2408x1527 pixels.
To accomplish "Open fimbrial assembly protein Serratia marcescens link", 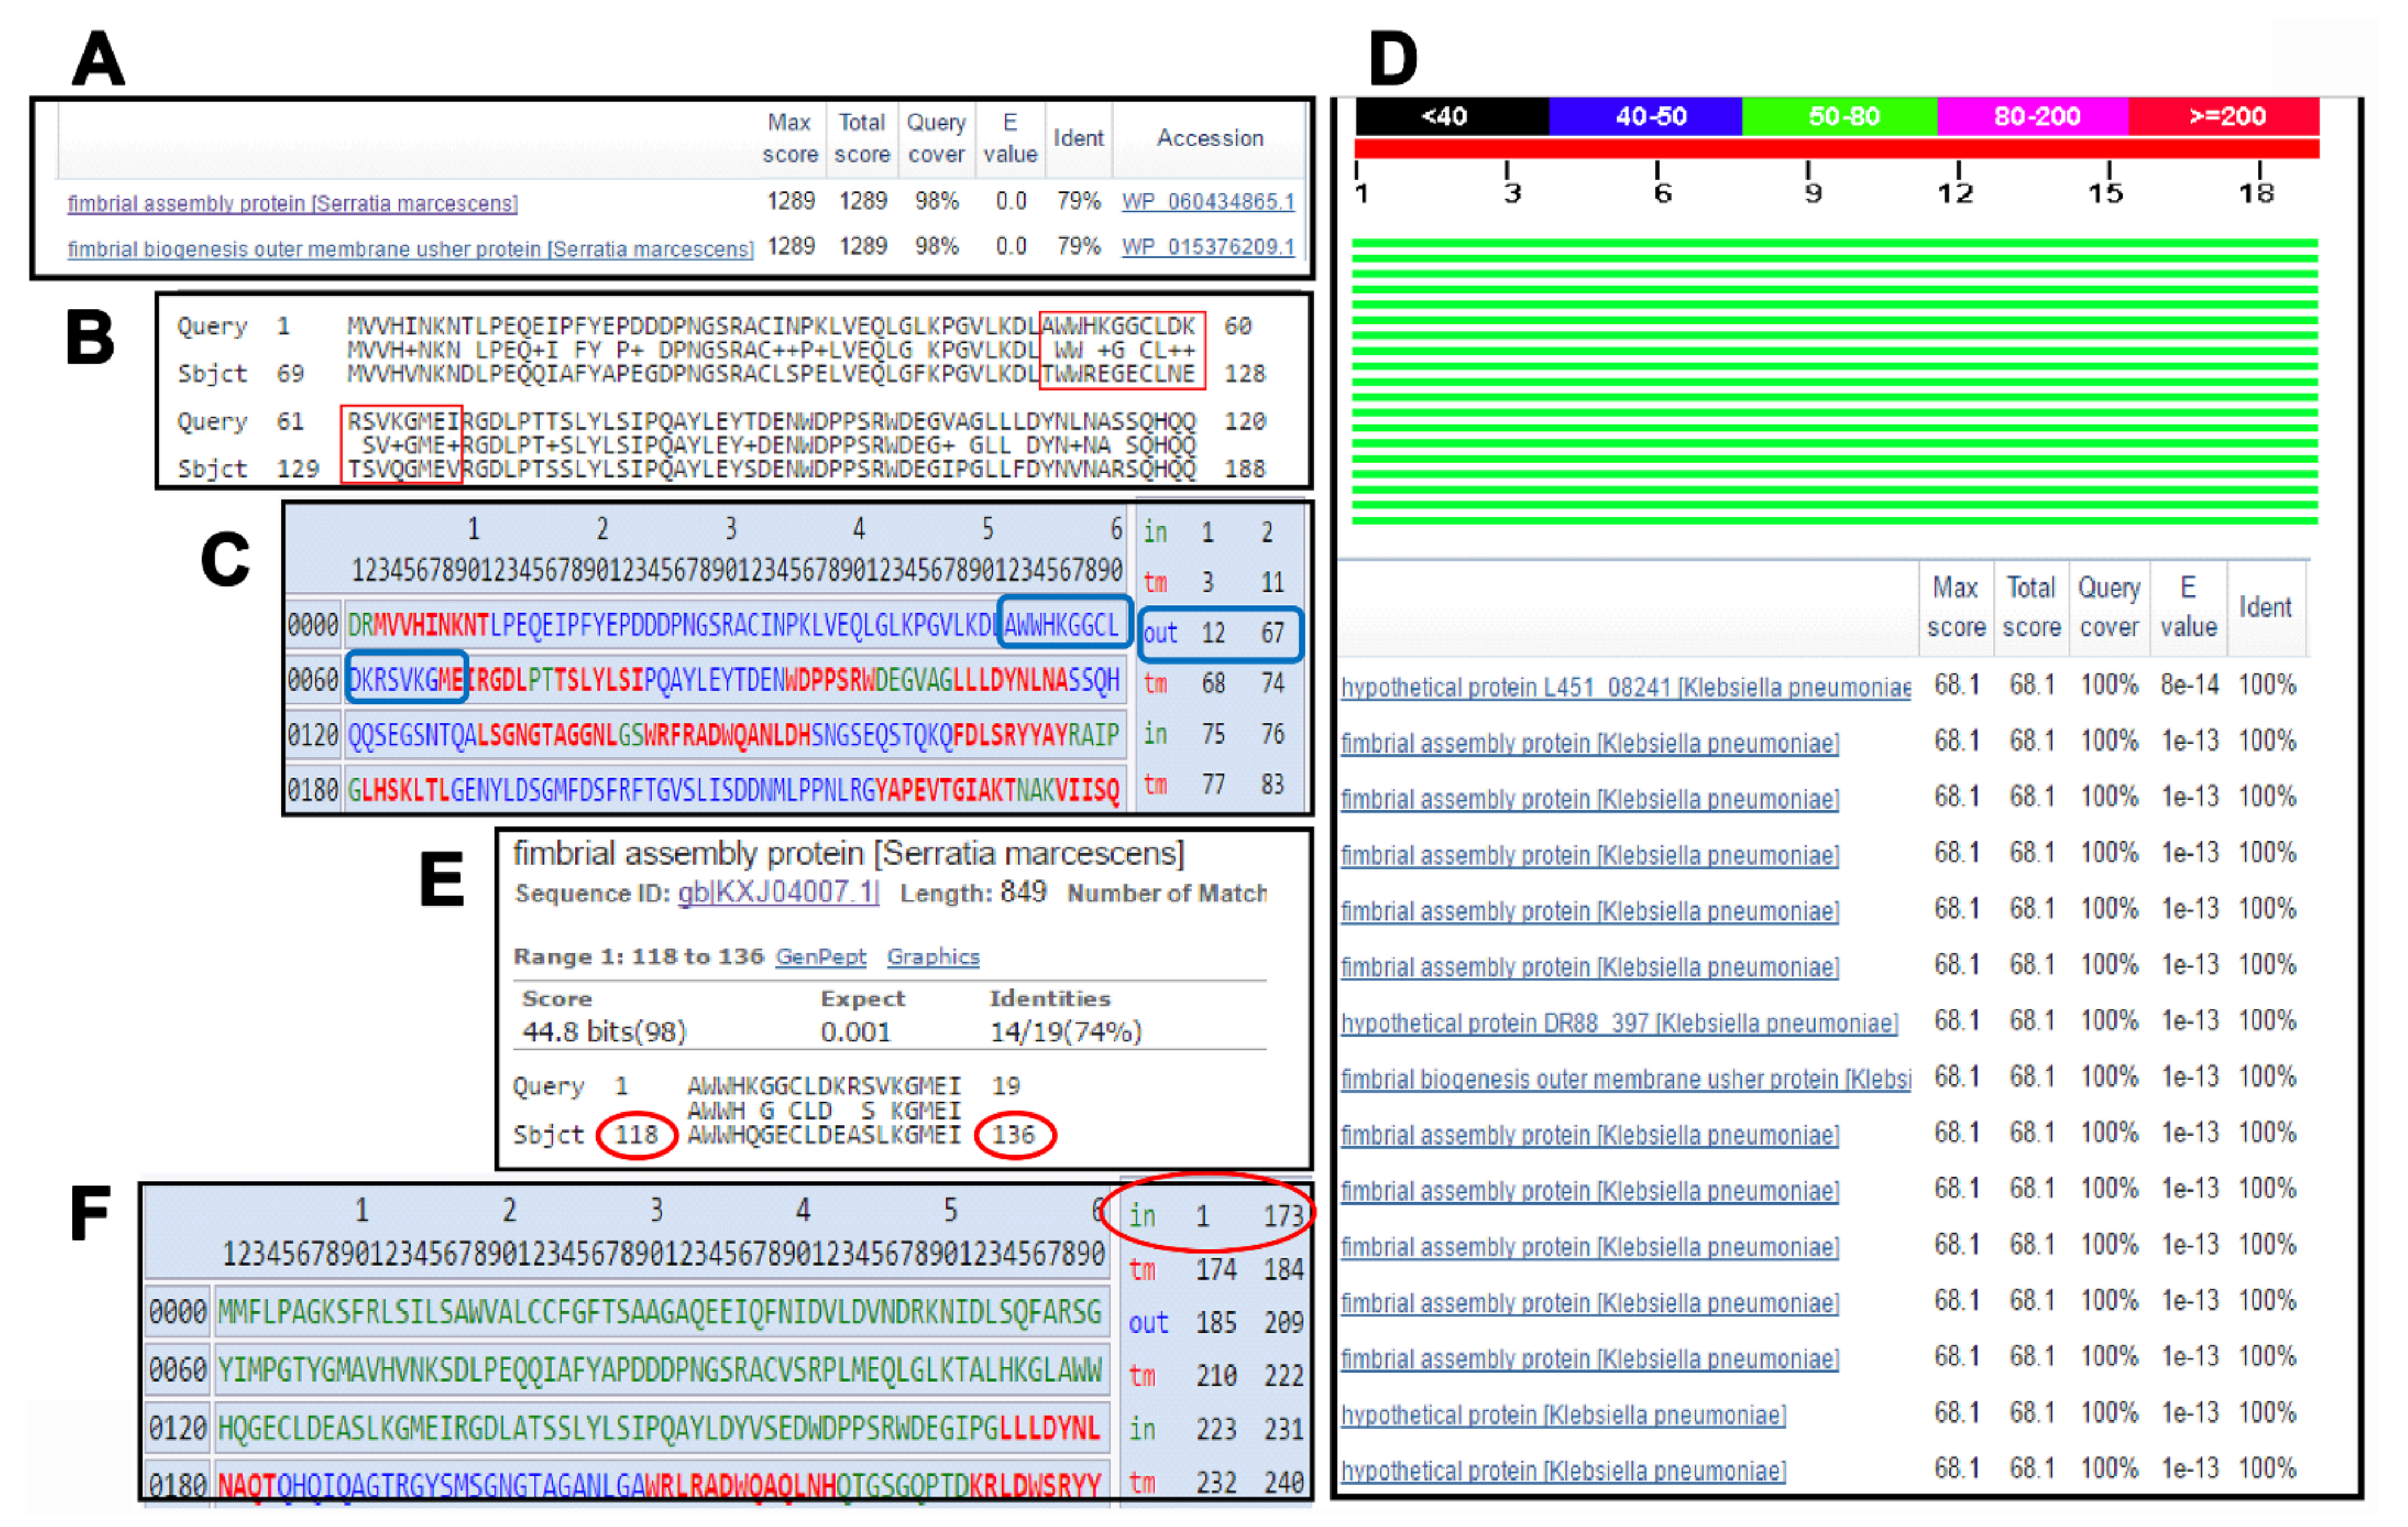I will (x=292, y=204).
